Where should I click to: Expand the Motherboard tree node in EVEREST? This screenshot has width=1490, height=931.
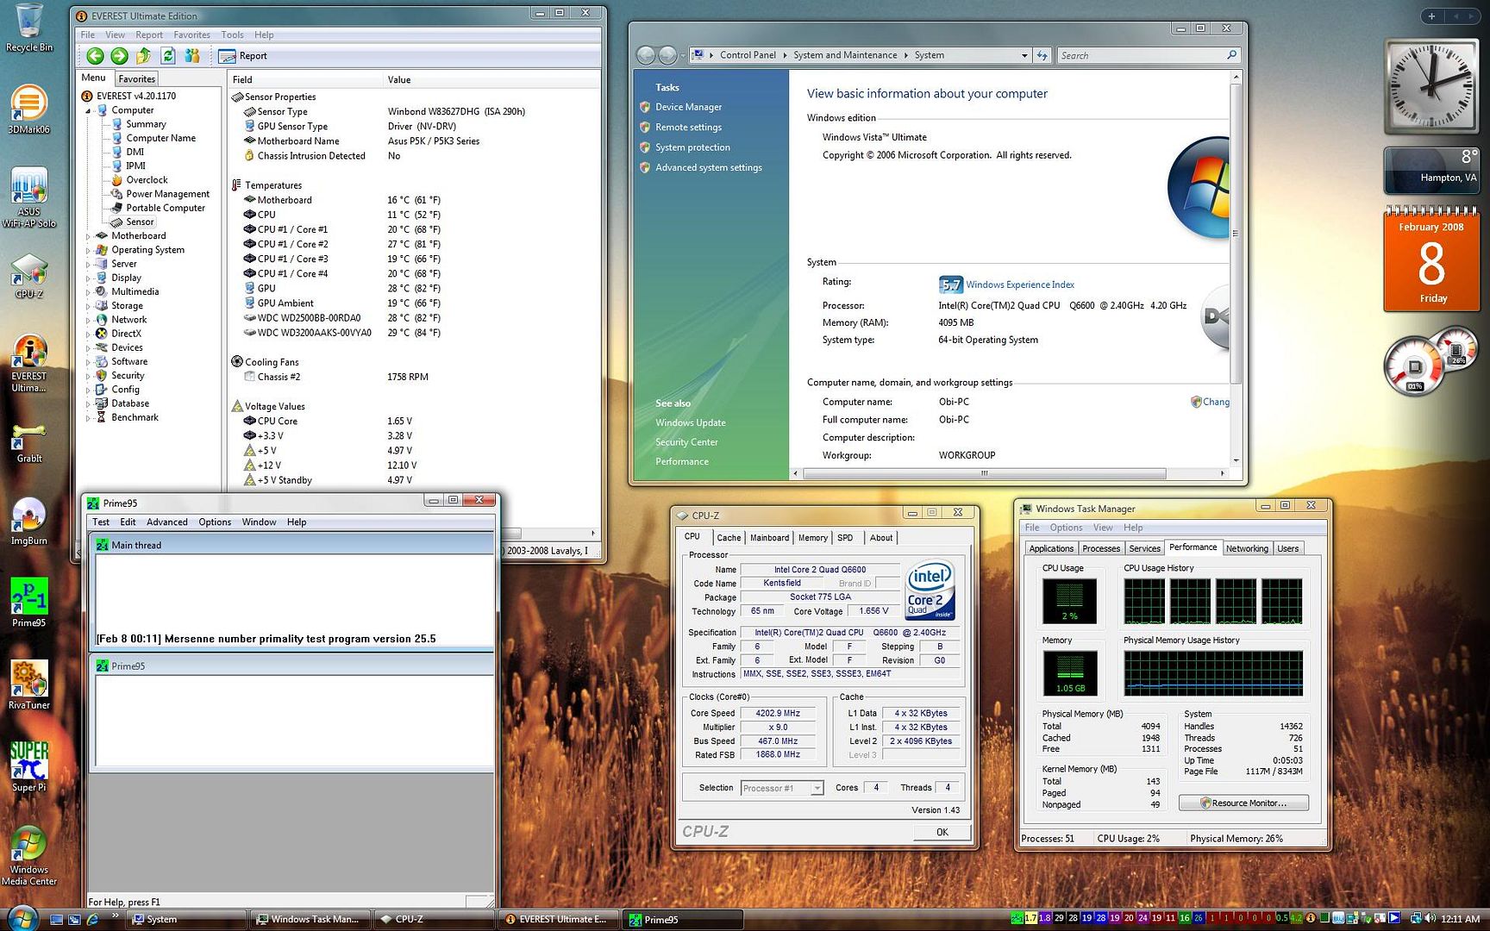(x=88, y=236)
